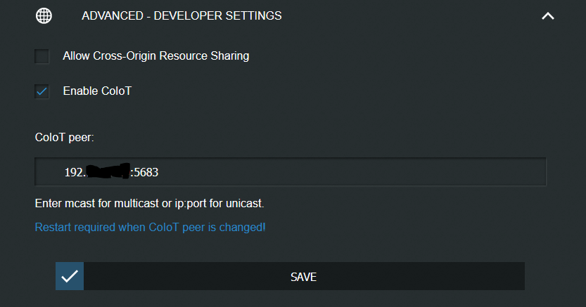
Task: Click the 192 prefix in peer field
Action: 74,172
